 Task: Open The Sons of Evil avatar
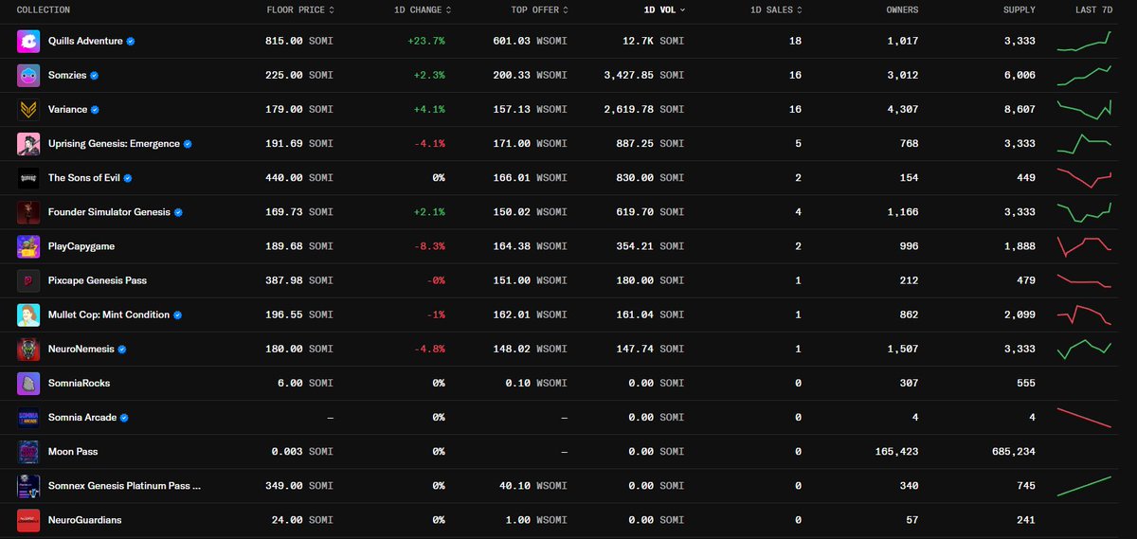[x=28, y=178]
